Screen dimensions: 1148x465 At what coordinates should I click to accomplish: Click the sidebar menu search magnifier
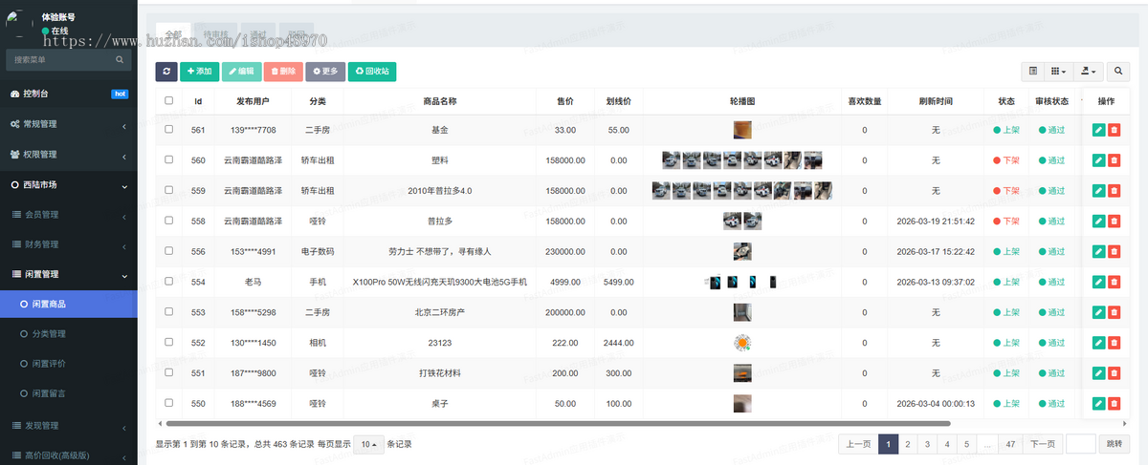click(120, 59)
